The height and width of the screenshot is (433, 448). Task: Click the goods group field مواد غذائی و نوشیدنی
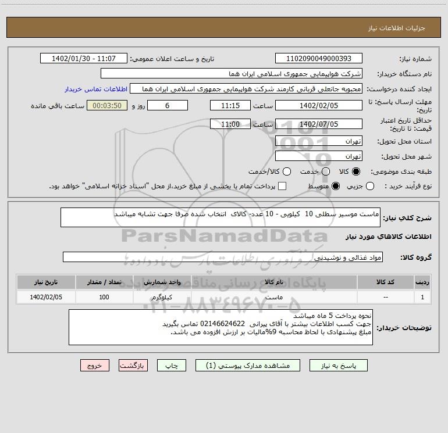223,257
